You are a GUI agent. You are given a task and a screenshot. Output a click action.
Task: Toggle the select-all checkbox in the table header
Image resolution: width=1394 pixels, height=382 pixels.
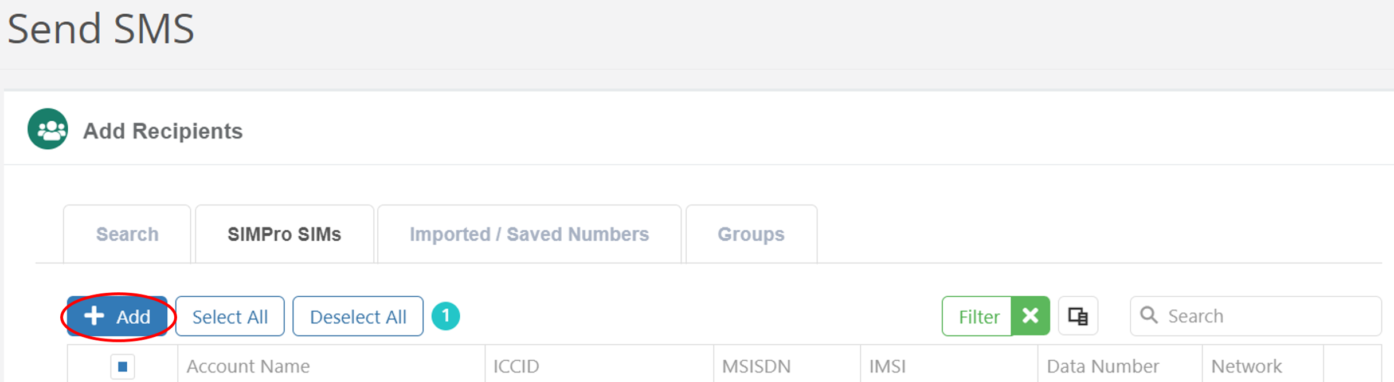coord(122,366)
